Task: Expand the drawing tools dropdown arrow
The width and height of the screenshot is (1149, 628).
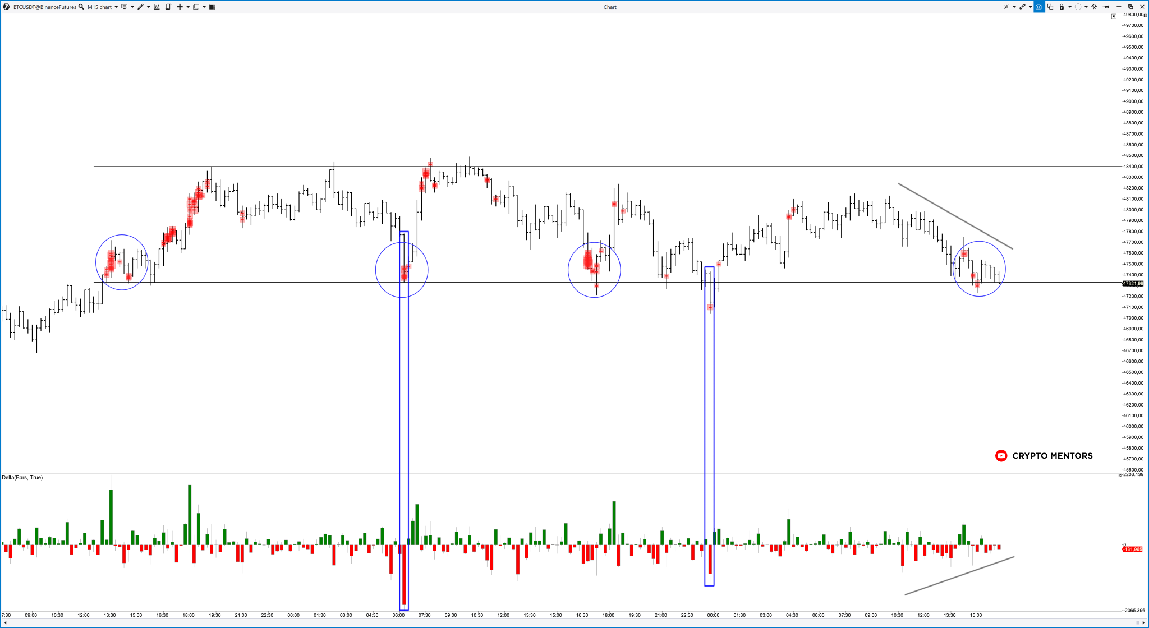Action: (149, 7)
